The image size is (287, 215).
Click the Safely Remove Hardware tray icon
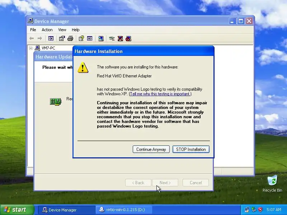(x=254, y=210)
